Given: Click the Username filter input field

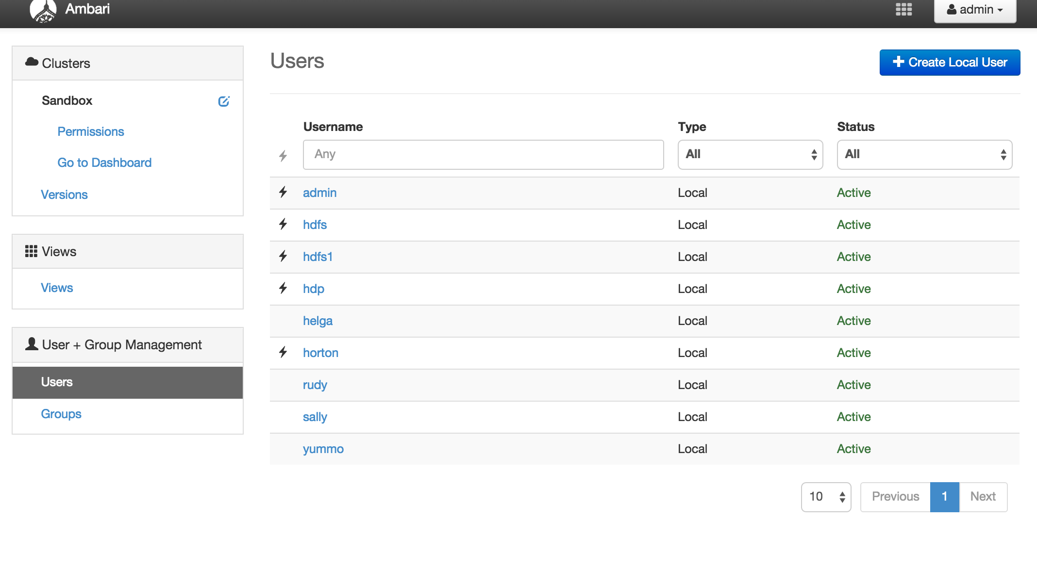Looking at the screenshot, I should (483, 155).
